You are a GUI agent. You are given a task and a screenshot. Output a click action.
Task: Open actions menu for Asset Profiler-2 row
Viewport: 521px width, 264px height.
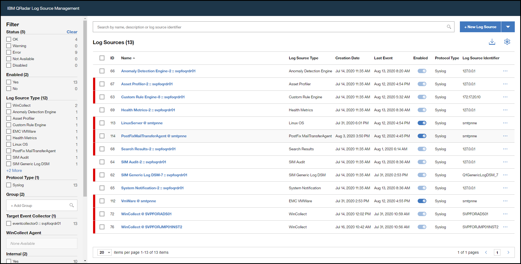[x=505, y=84]
